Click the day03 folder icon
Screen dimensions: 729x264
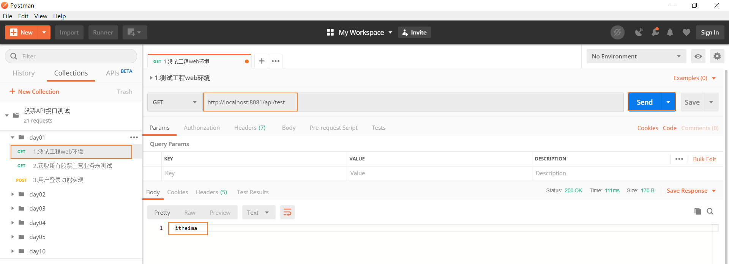tap(22, 208)
